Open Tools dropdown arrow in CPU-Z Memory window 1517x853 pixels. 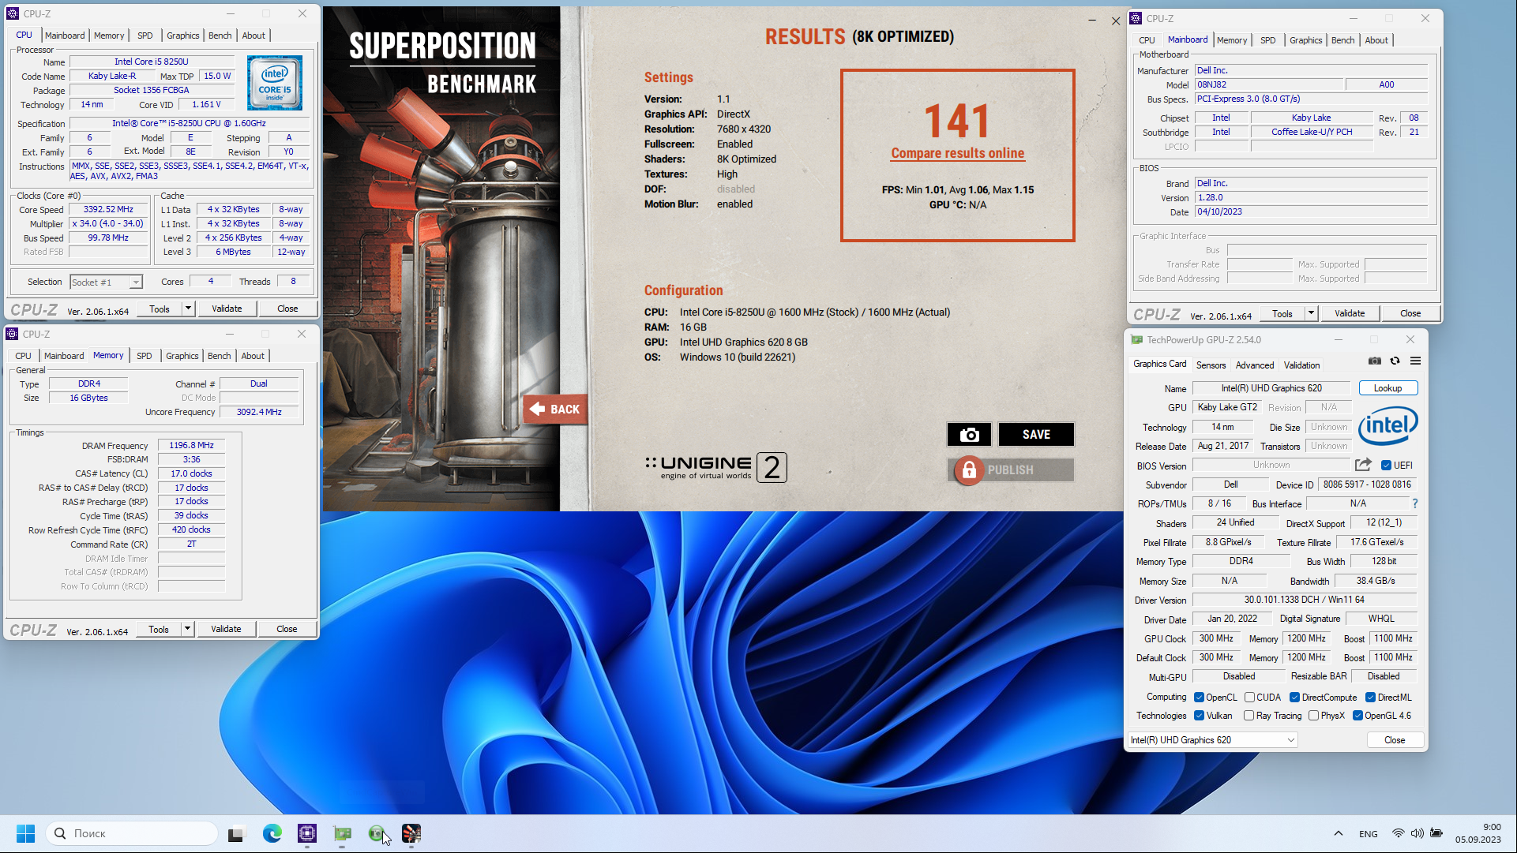(187, 629)
